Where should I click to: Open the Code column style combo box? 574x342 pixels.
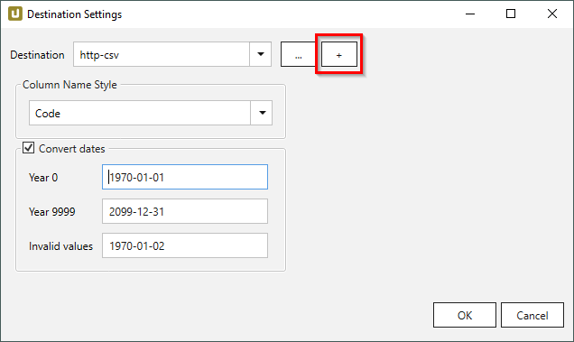(151, 113)
